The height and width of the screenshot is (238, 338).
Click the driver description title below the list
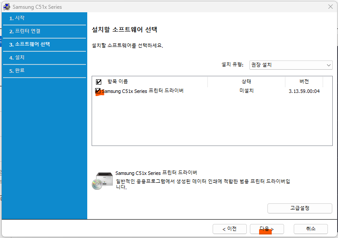coord(156,173)
